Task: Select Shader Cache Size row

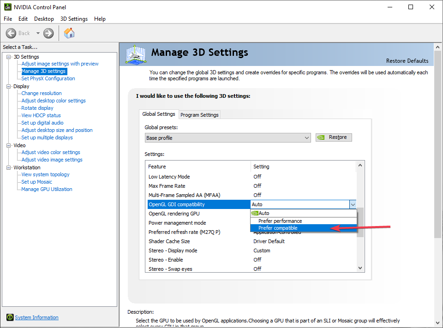Action: point(251,241)
